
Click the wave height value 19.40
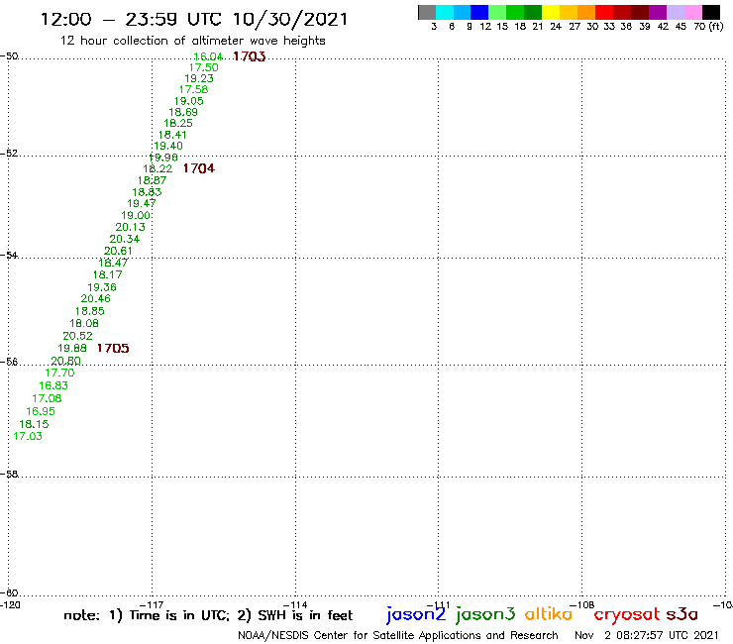tap(168, 146)
